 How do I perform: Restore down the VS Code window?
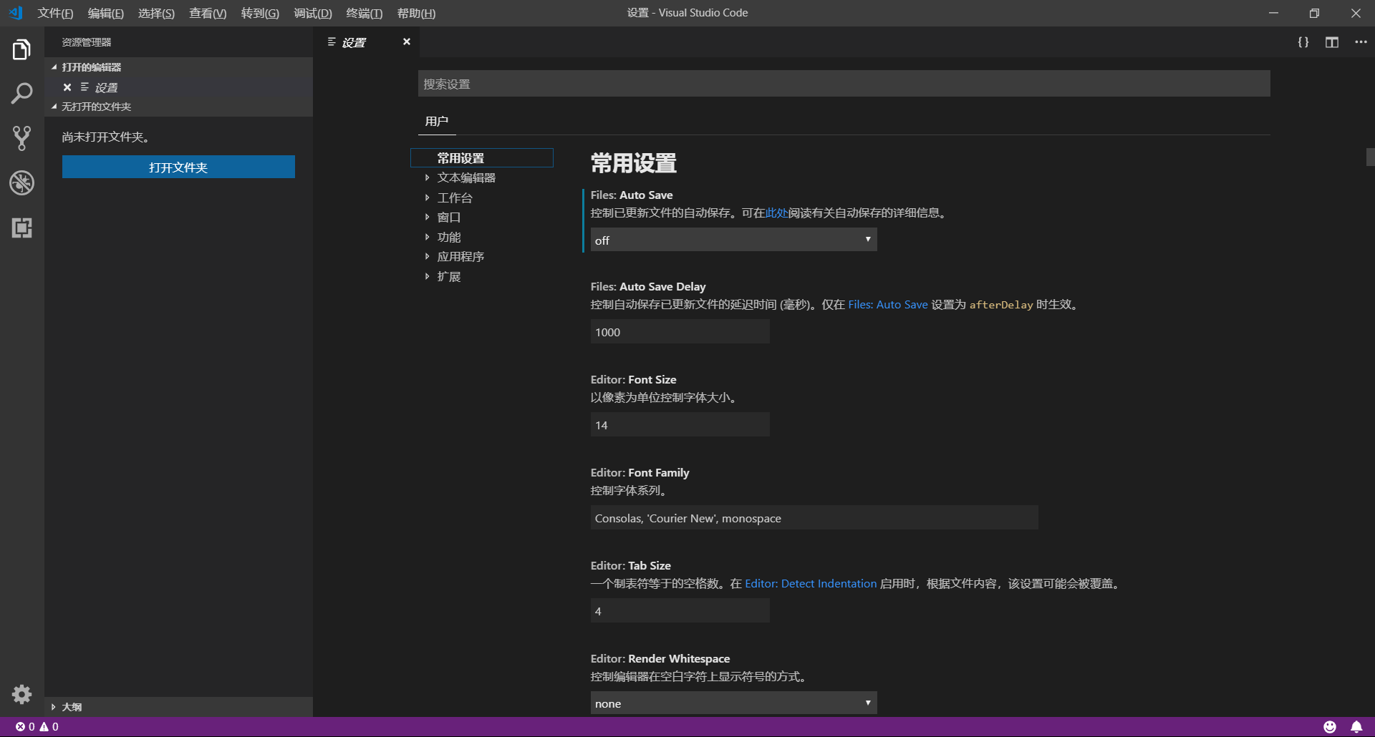point(1314,13)
